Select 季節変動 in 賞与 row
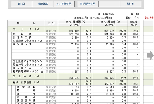154x104 pixels. click(51, 94)
